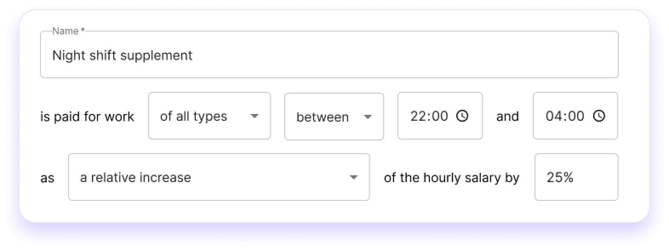Click the 'between' condition text

click(x=322, y=117)
